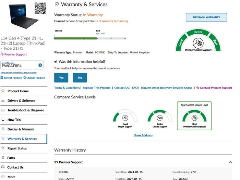Viewport: 240px width, 180px height.
Task: Click the Product Home house icon
Action: pos(3,91)
